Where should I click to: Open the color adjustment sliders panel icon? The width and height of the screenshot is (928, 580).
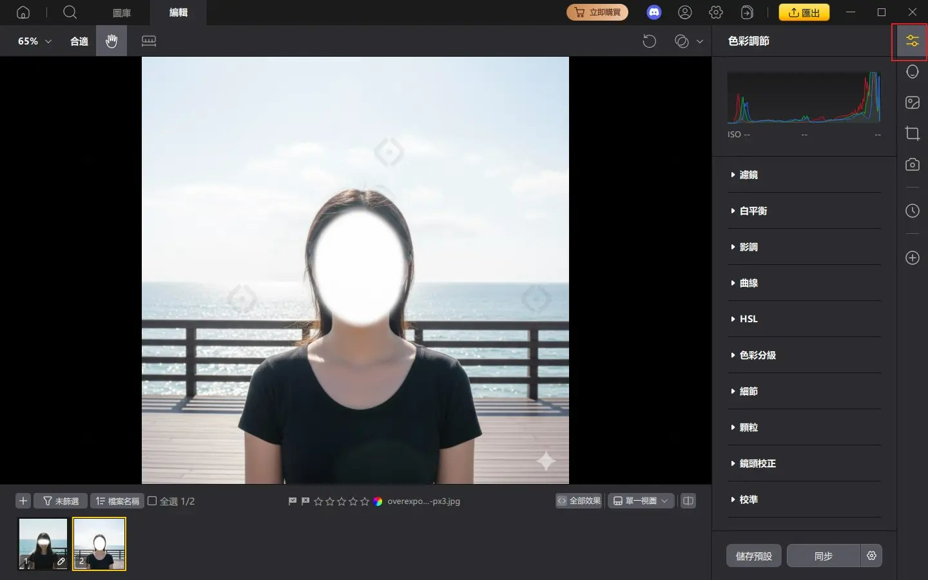click(912, 41)
